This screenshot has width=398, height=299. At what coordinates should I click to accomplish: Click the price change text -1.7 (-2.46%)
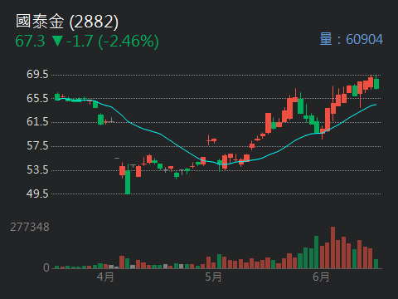point(113,42)
